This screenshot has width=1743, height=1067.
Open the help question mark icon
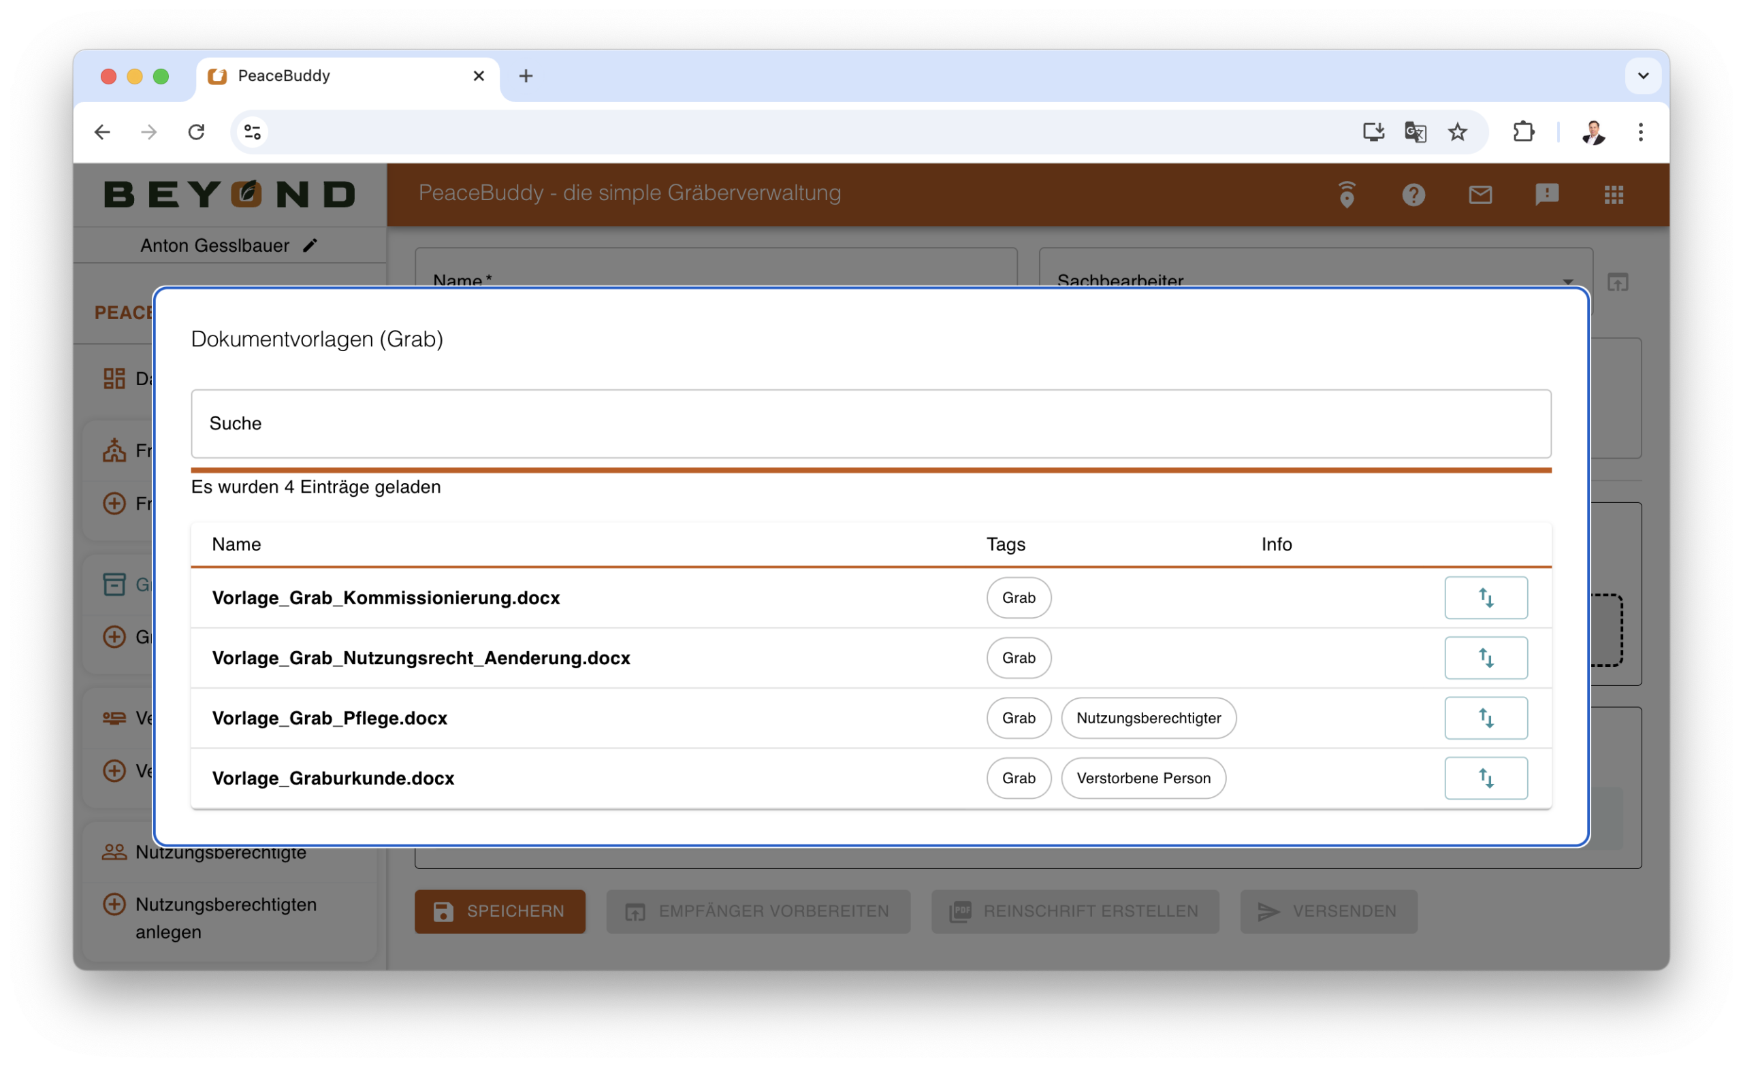click(1413, 195)
